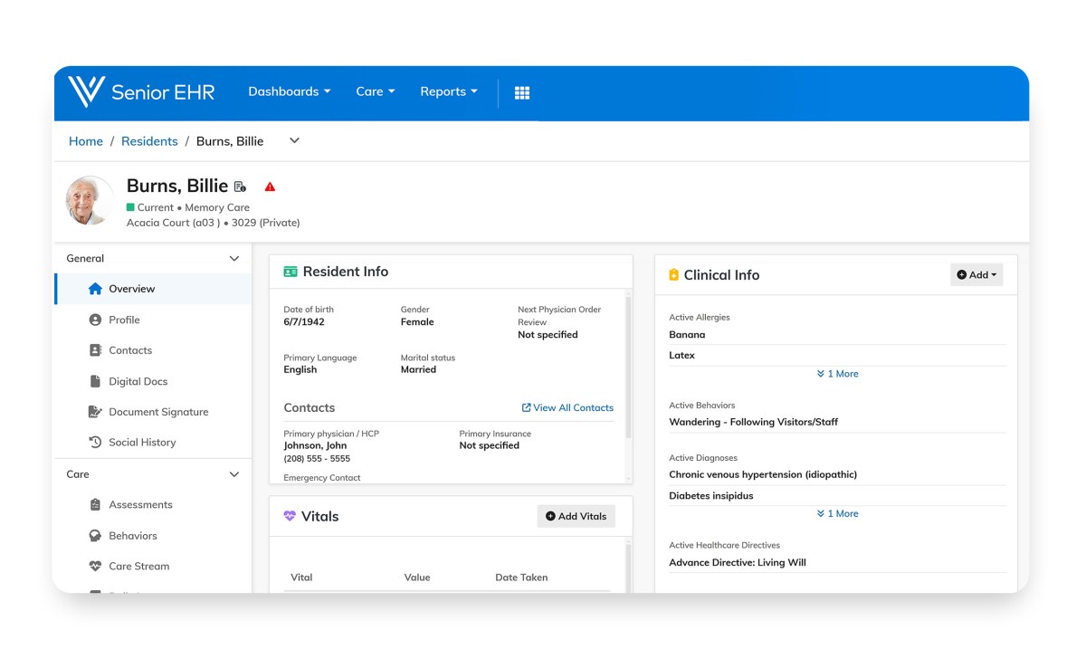Open the Care menu in navbar

click(x=375, y=91)
